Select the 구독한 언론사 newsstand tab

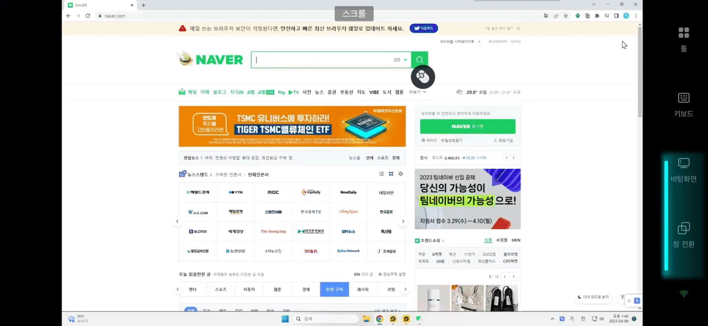pos(228,175)
